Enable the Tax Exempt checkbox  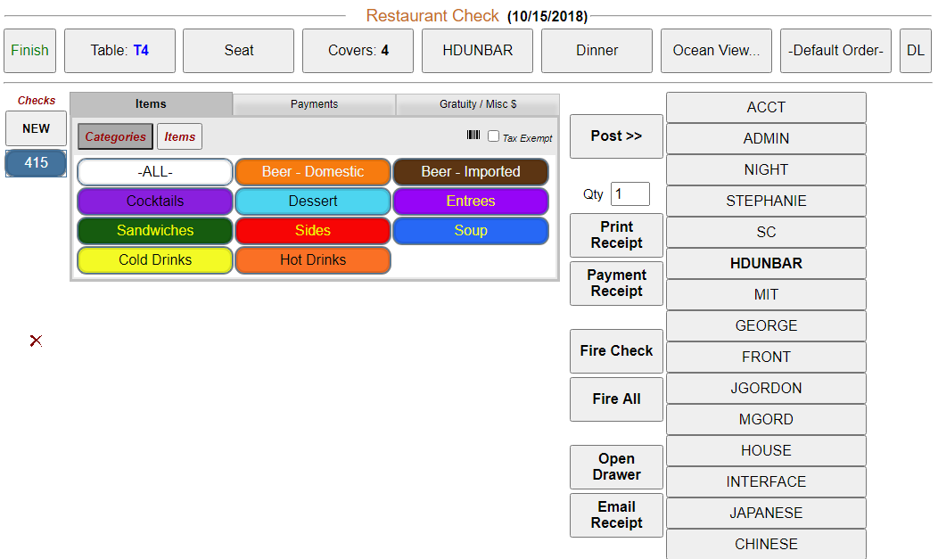coord(493,136)
